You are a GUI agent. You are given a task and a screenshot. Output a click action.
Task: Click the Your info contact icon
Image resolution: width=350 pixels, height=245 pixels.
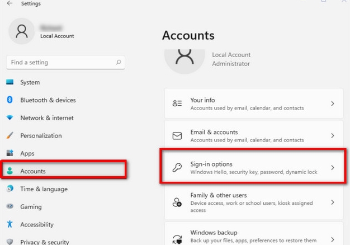(177, 103)
